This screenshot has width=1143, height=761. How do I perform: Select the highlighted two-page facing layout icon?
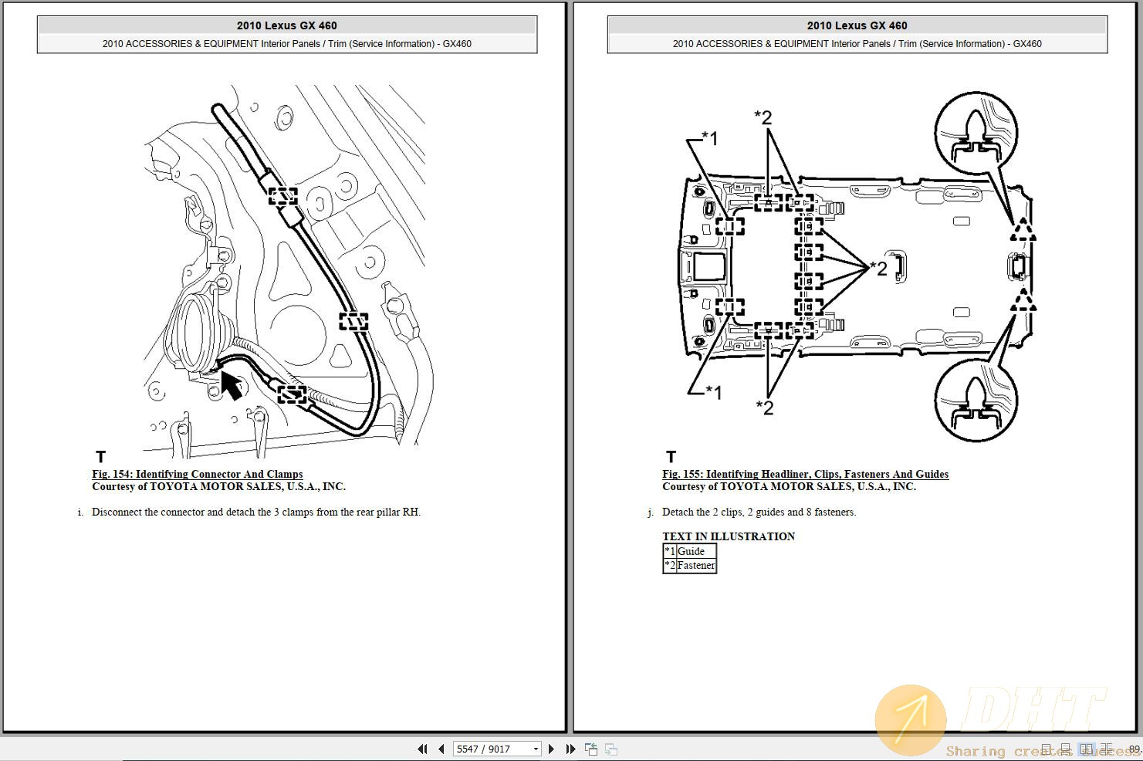(x=1087, y=749)
